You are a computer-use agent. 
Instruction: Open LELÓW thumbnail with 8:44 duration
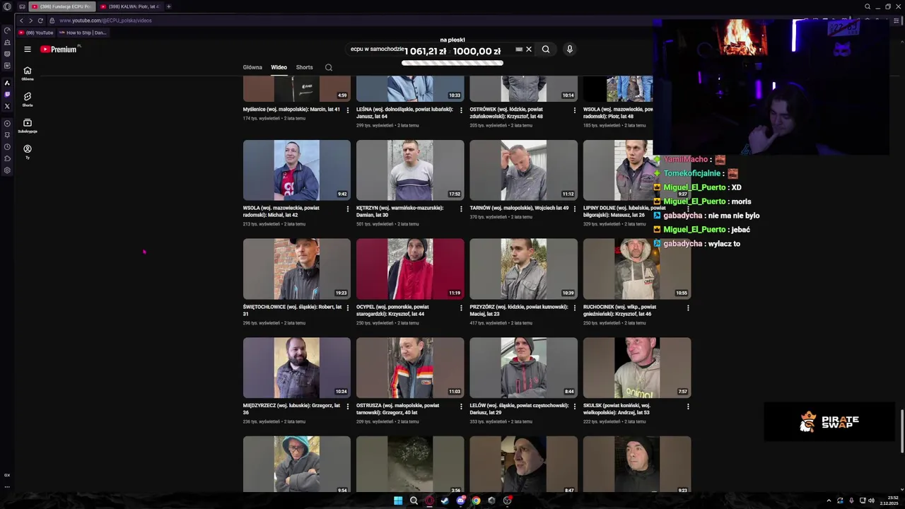click(x=524, y=368)
